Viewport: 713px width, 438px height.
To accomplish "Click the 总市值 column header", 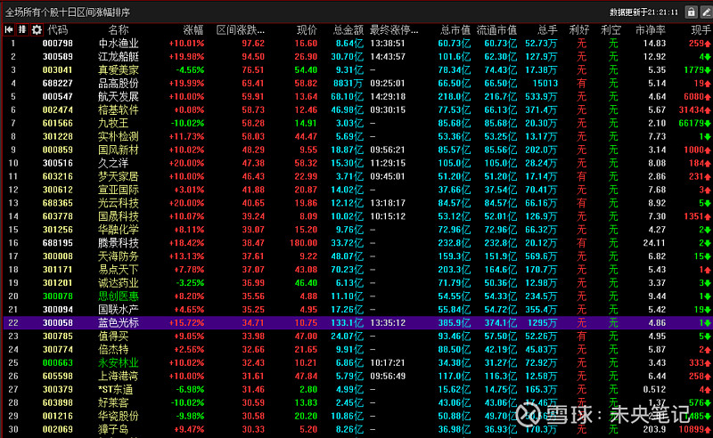I will click(455, 29).
